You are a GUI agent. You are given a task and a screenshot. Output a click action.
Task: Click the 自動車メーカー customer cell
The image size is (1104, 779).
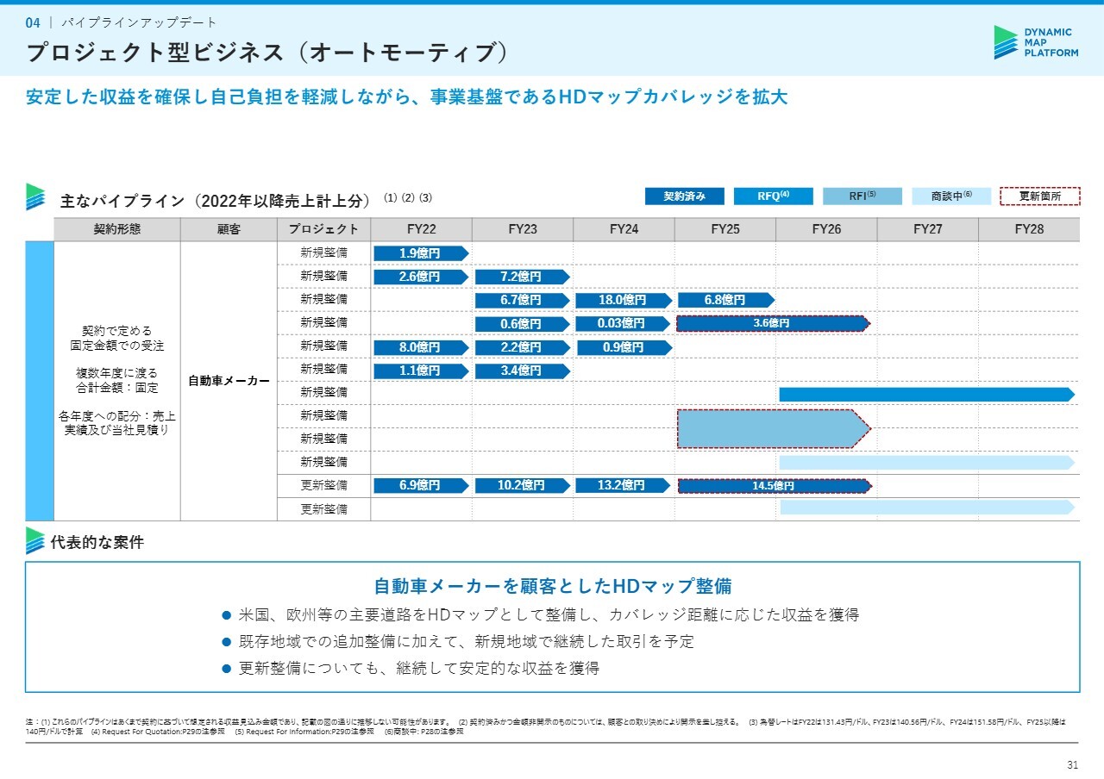pyautogui.click(x=229, y=381)
